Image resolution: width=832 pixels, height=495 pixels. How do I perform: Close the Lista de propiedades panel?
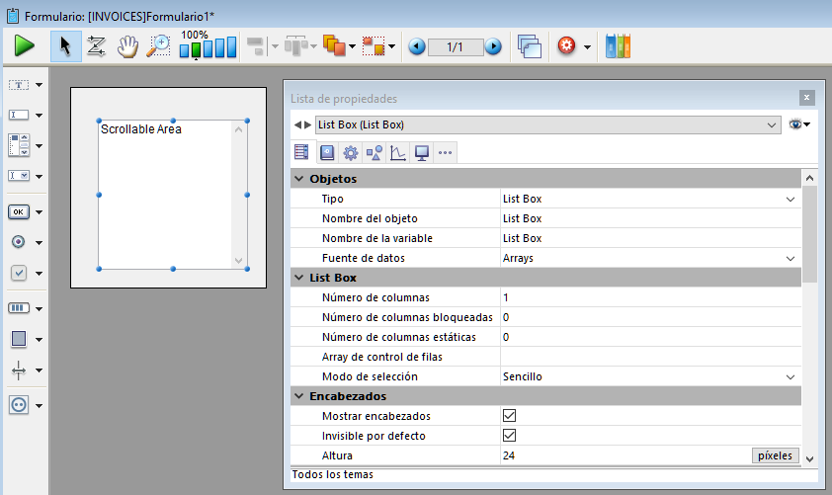coord(807,98)
